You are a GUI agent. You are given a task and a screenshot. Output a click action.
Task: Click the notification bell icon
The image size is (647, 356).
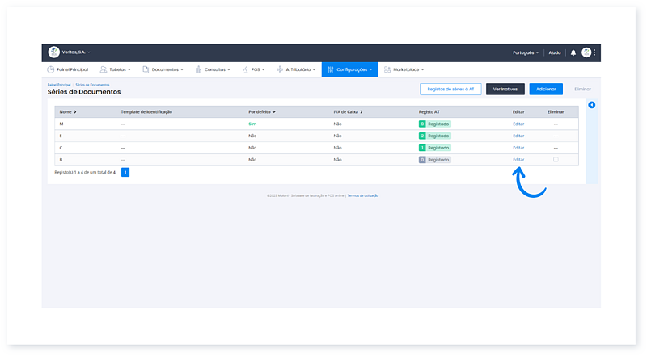(573, 52)
